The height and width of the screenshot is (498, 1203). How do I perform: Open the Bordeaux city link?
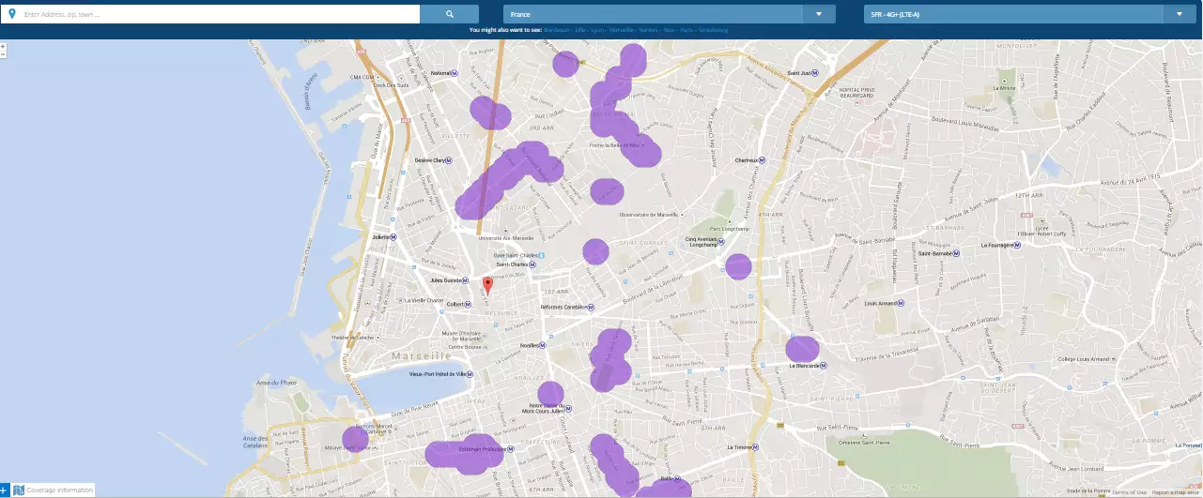click(x=556, y=30)
